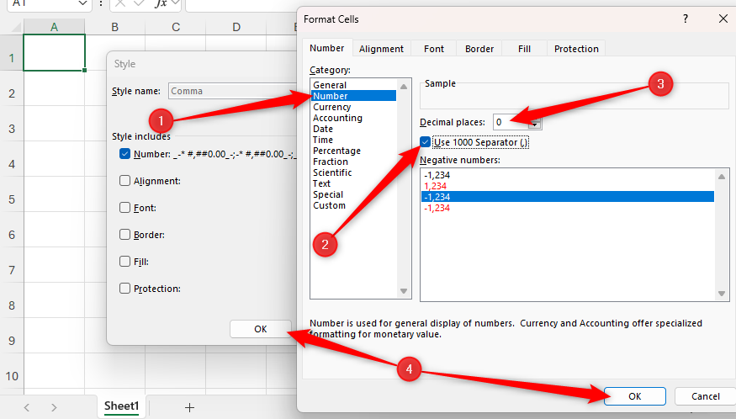
Task: Open the Name Box dropdown arrow
Action: 82,3
